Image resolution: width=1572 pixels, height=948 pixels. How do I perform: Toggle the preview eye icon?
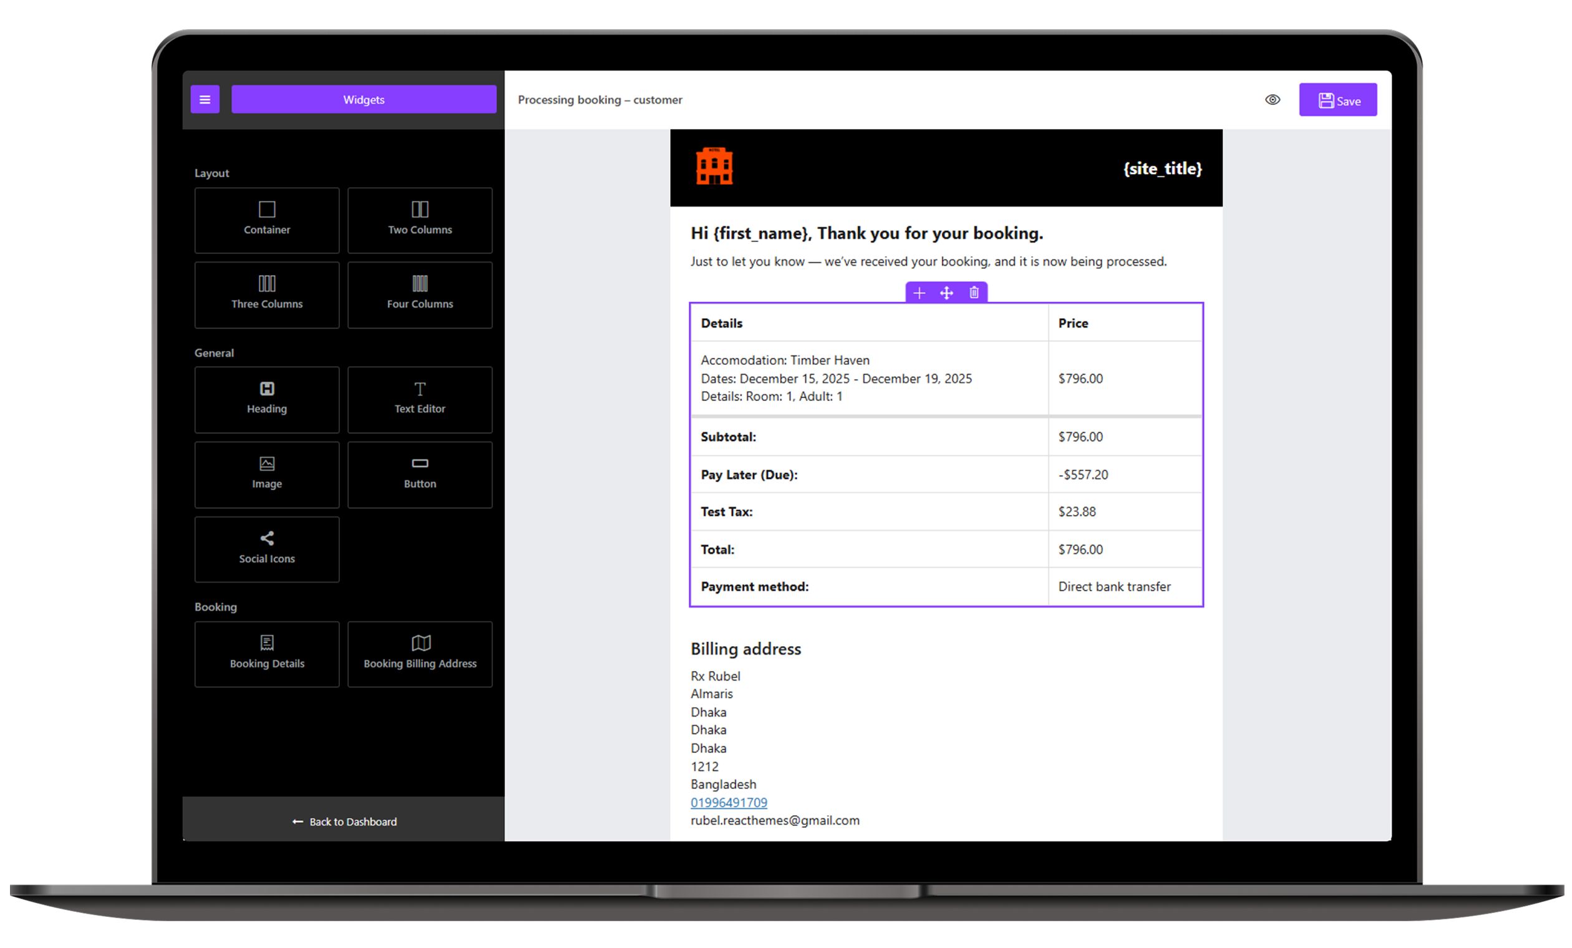coord(1272,100)
